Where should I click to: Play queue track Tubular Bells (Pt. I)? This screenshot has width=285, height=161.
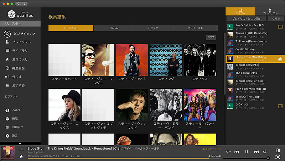click(x=255, y=67)
